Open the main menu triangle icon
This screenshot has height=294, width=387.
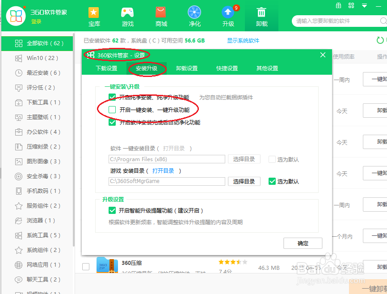[364, 5]
